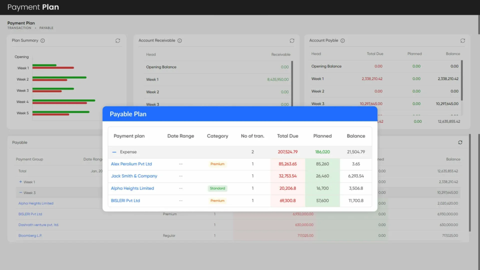
Task: Open Alpha Heights Limited in background Payable list
Action: (x=36, y=203)
